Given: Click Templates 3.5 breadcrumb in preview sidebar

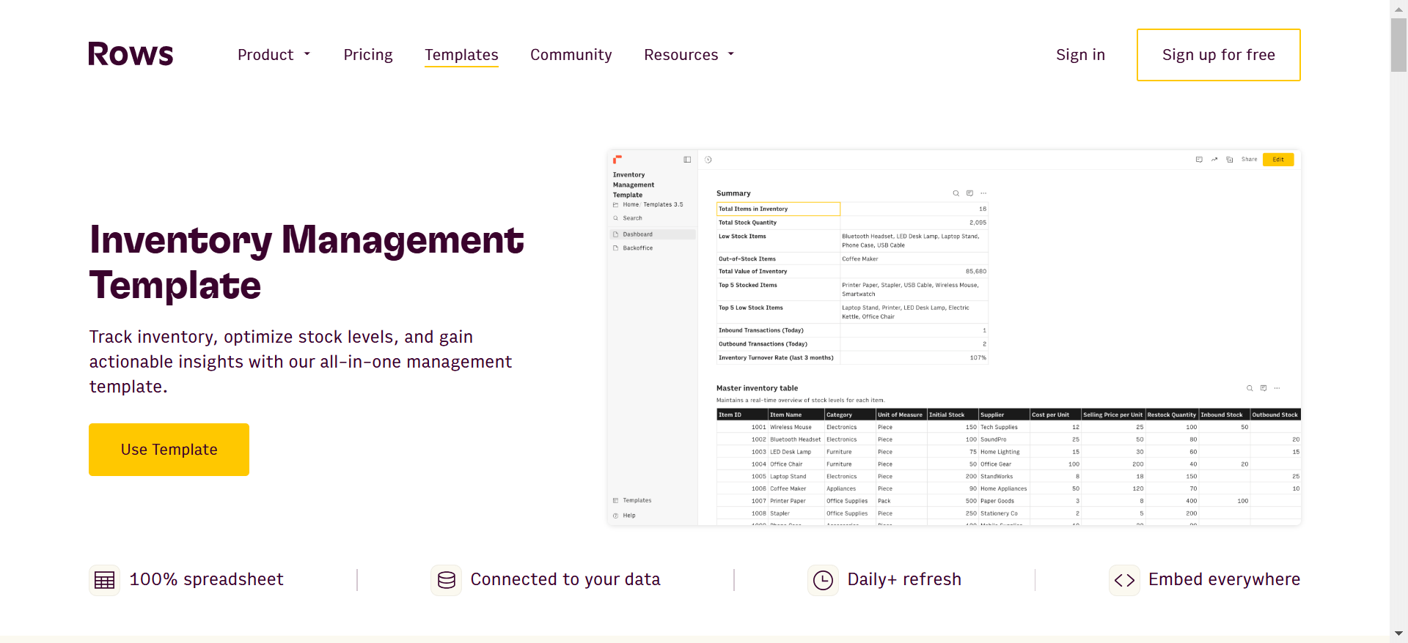Looking at the screenshot, I should tap(663, 205).
